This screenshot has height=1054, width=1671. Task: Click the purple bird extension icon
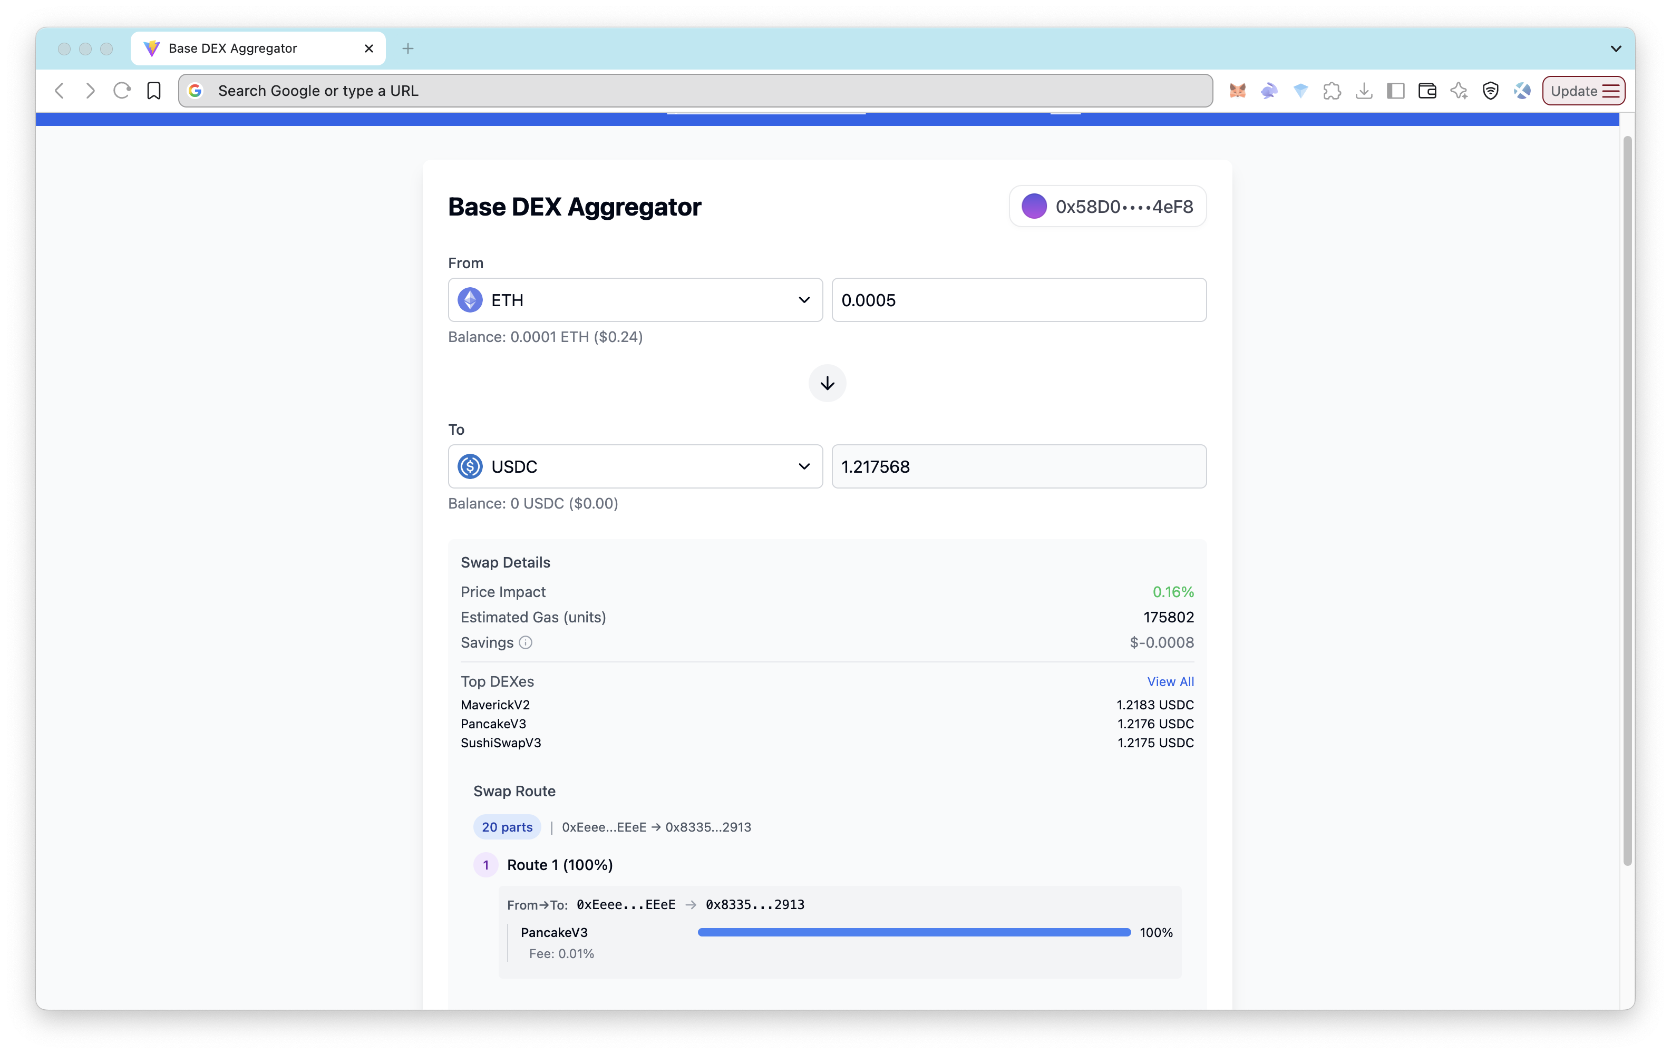point(1269,91)
